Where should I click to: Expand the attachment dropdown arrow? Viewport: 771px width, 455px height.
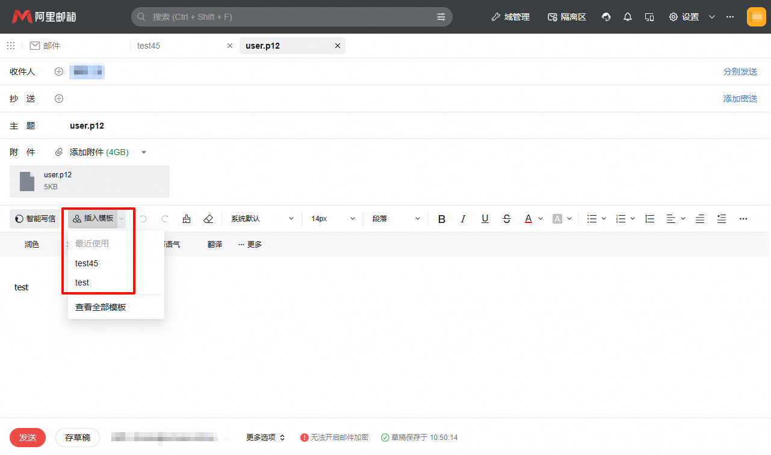click(x=144, y=152)
